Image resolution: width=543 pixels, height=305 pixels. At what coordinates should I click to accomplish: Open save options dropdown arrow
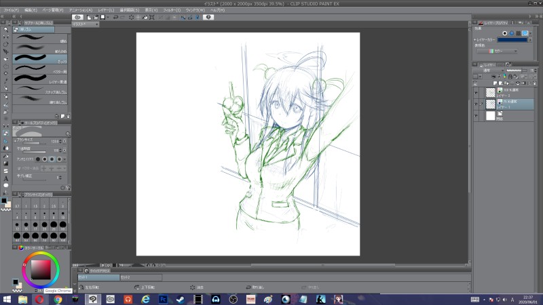[108, 18]
